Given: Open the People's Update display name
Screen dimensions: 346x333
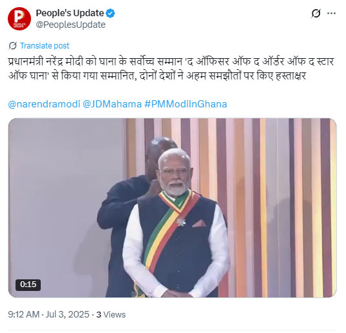Looking at the screenshot, I should point(70,13).
